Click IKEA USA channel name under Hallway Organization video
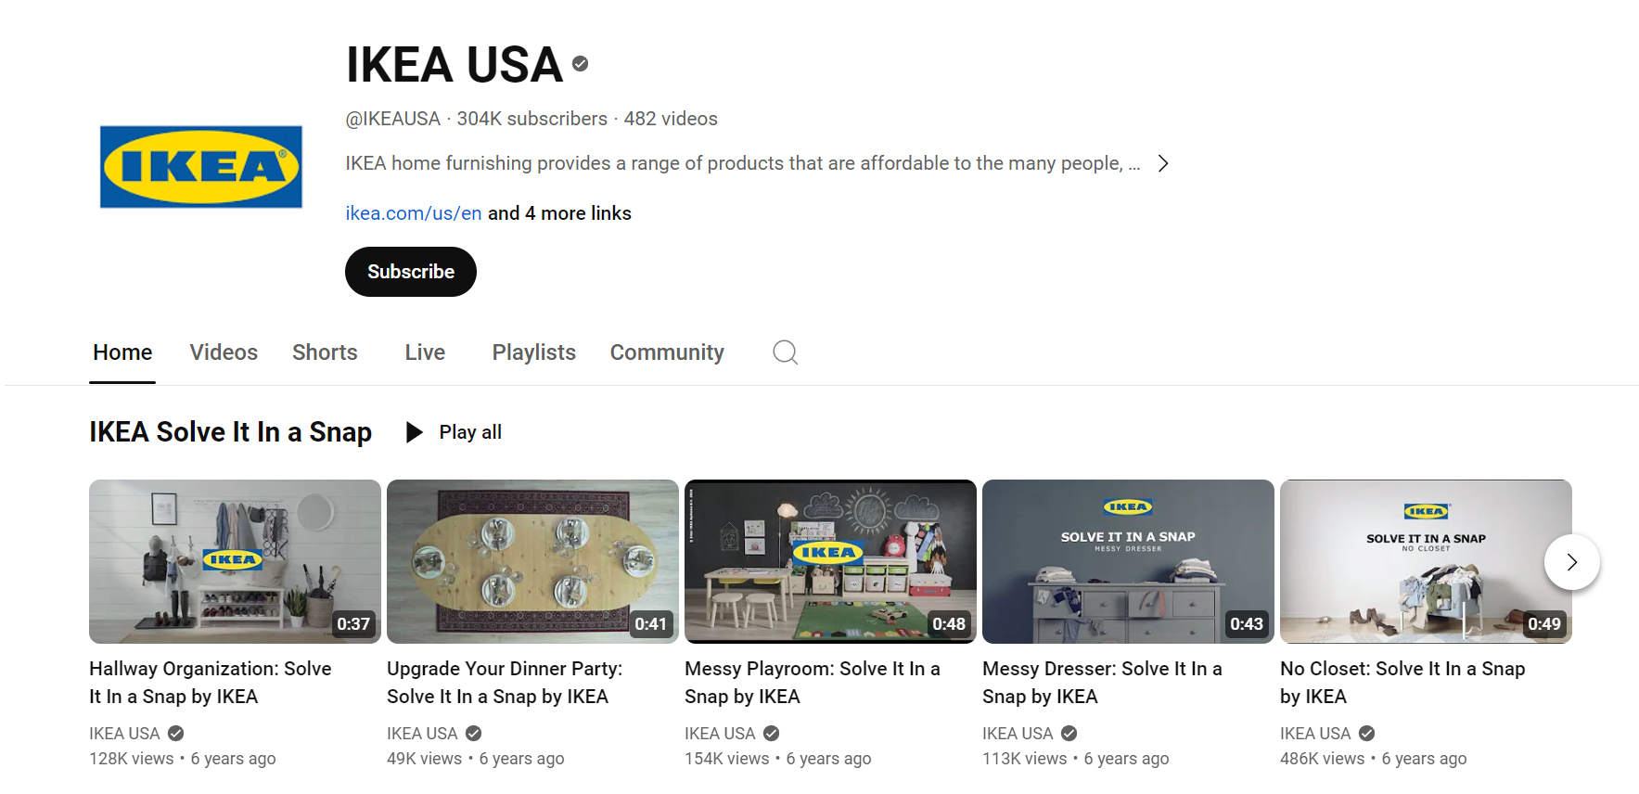1639x794 pixels. point(124,734)
